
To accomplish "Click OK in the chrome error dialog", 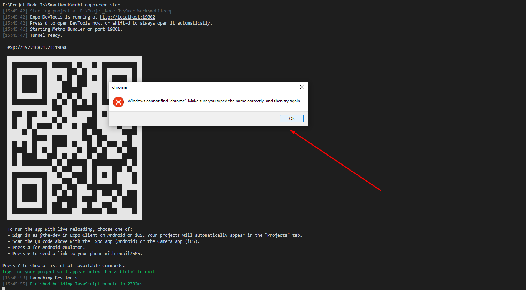I will pyautogui.click(x=292, y=118).
